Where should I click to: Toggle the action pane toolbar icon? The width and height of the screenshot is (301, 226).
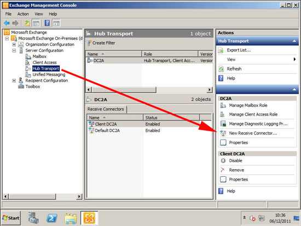56,23
